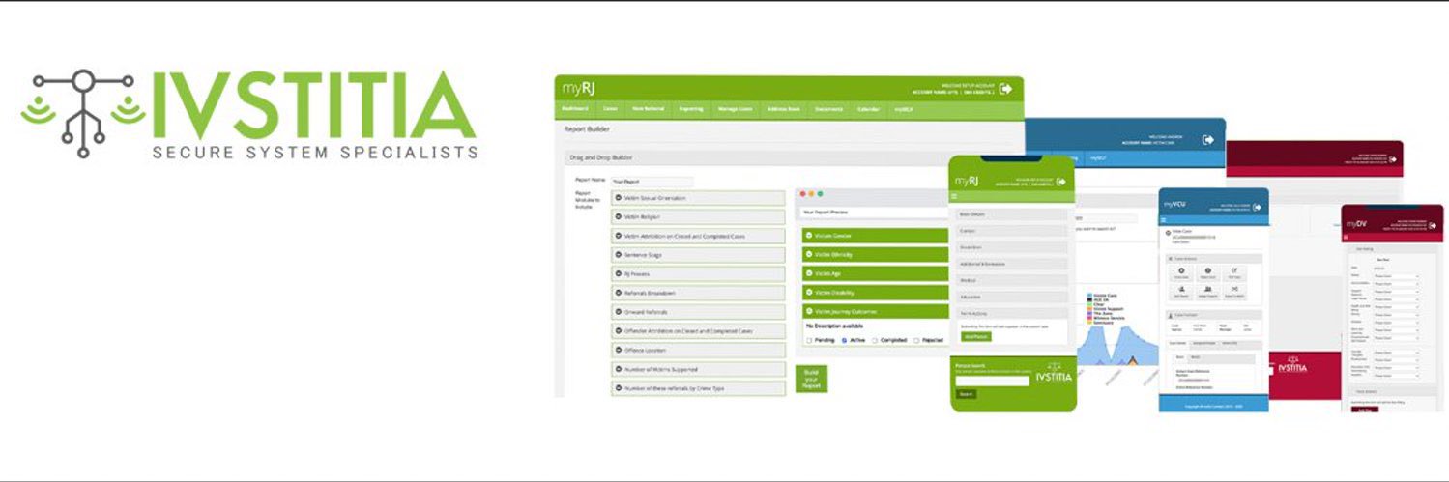Click the plus icon beside Victim Sexual Orientation
This screenshot has height=482, width=1449.
(619, 198)
